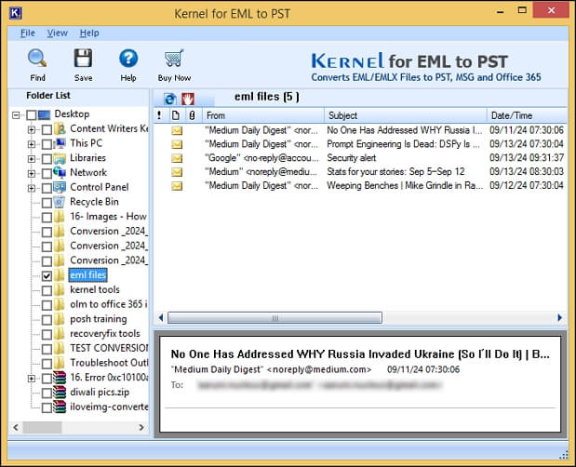Open the Help menu
576x467 pixels.
(x=89, y=33)
